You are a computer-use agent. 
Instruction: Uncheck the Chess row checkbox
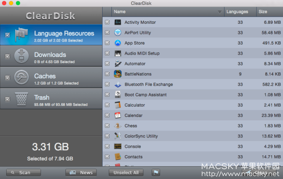[x=107, y=126]
